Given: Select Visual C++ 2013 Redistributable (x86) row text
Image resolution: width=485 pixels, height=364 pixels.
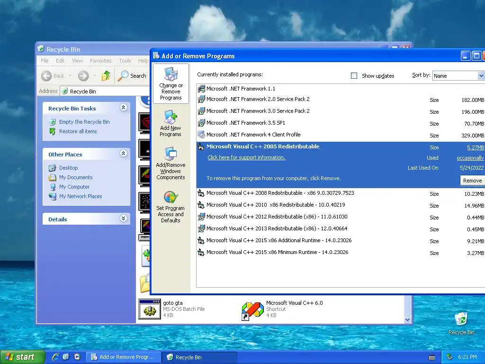Looking at the screenshot, I should pyautogui.click(x=277, y=229).
